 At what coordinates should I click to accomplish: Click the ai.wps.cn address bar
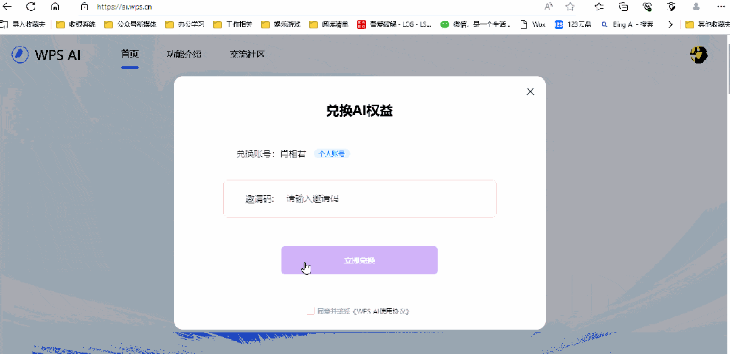(124, 7)
